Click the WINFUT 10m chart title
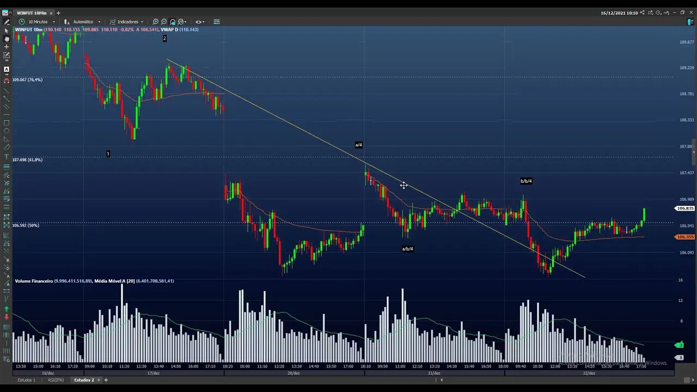 pos(29,29)
